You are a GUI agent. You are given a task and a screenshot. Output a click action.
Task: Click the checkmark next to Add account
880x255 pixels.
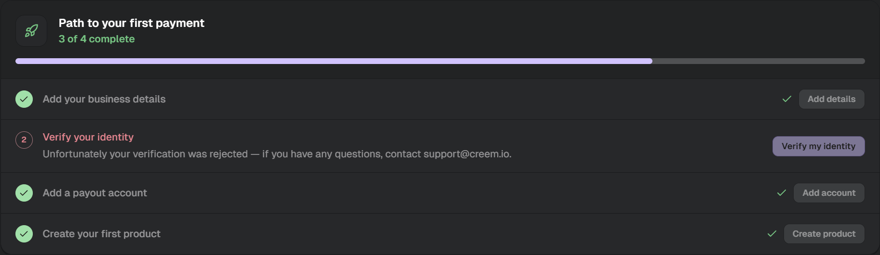(782, 193)
